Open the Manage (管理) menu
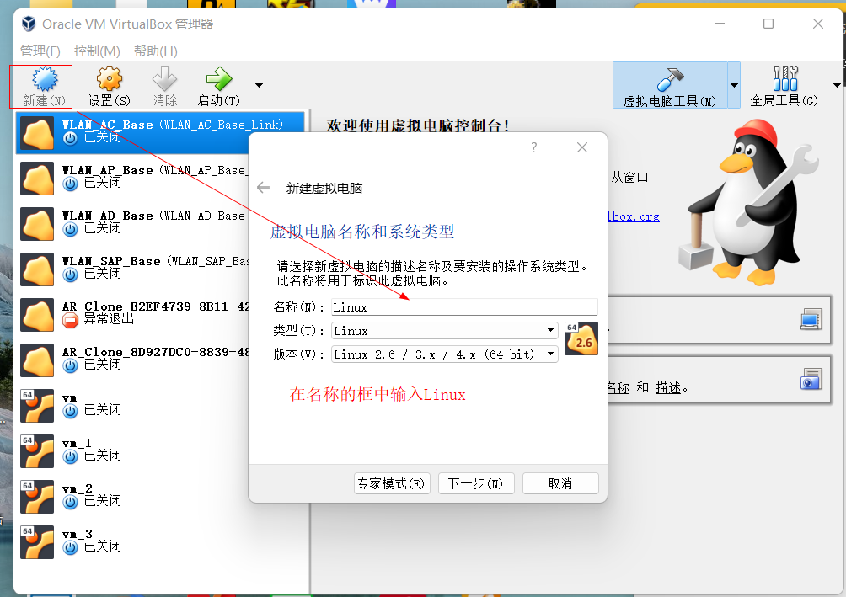 point(40,51)
